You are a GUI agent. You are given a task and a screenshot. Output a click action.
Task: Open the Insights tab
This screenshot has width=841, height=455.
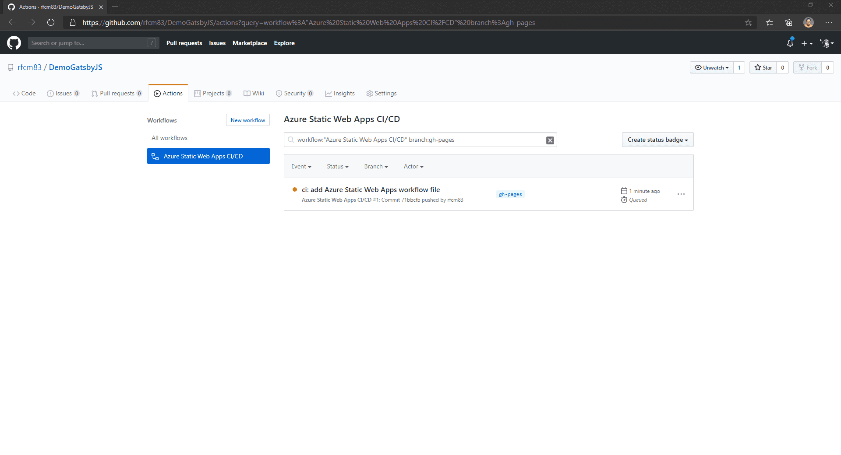[340, 93]
